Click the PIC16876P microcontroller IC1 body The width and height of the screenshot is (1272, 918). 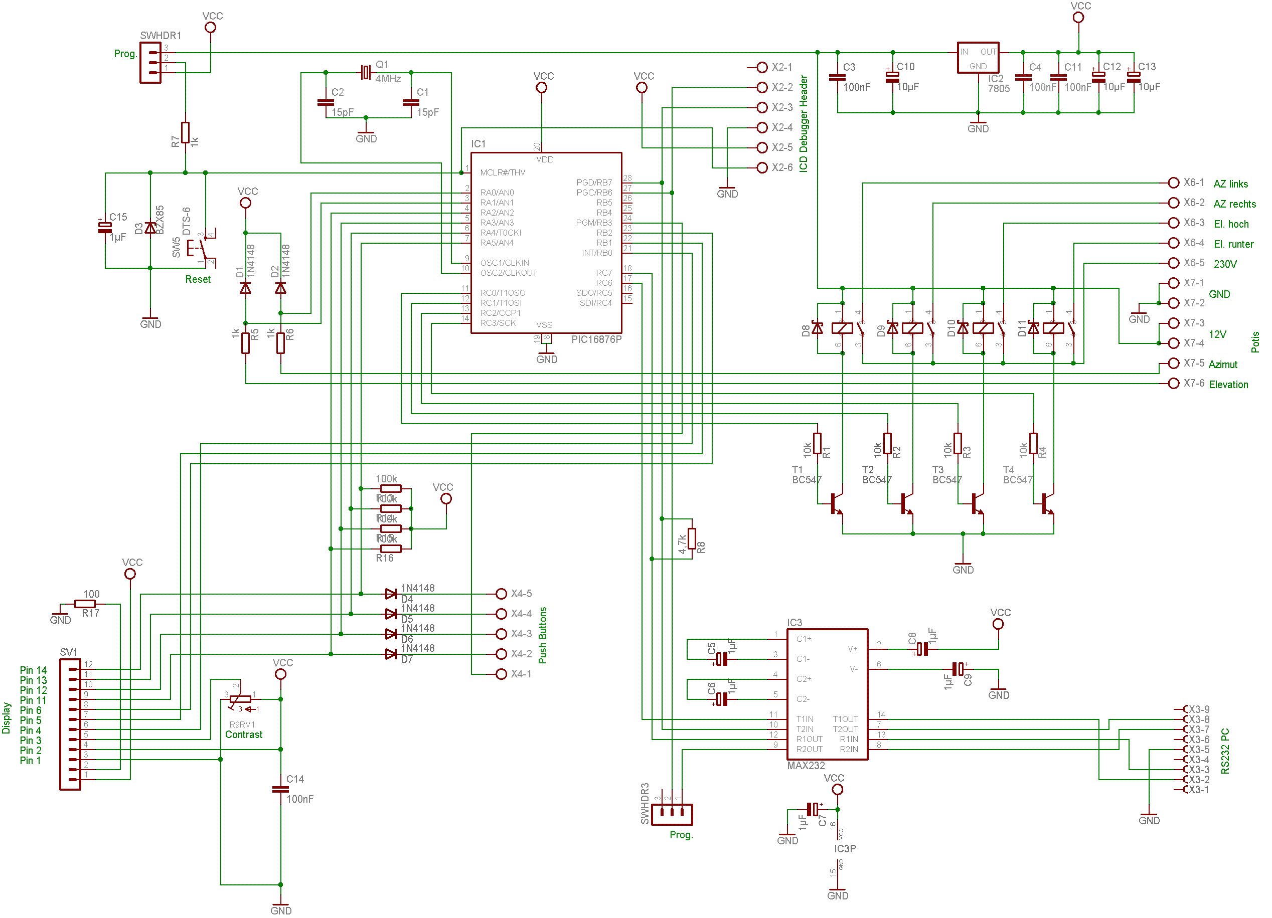546,243
